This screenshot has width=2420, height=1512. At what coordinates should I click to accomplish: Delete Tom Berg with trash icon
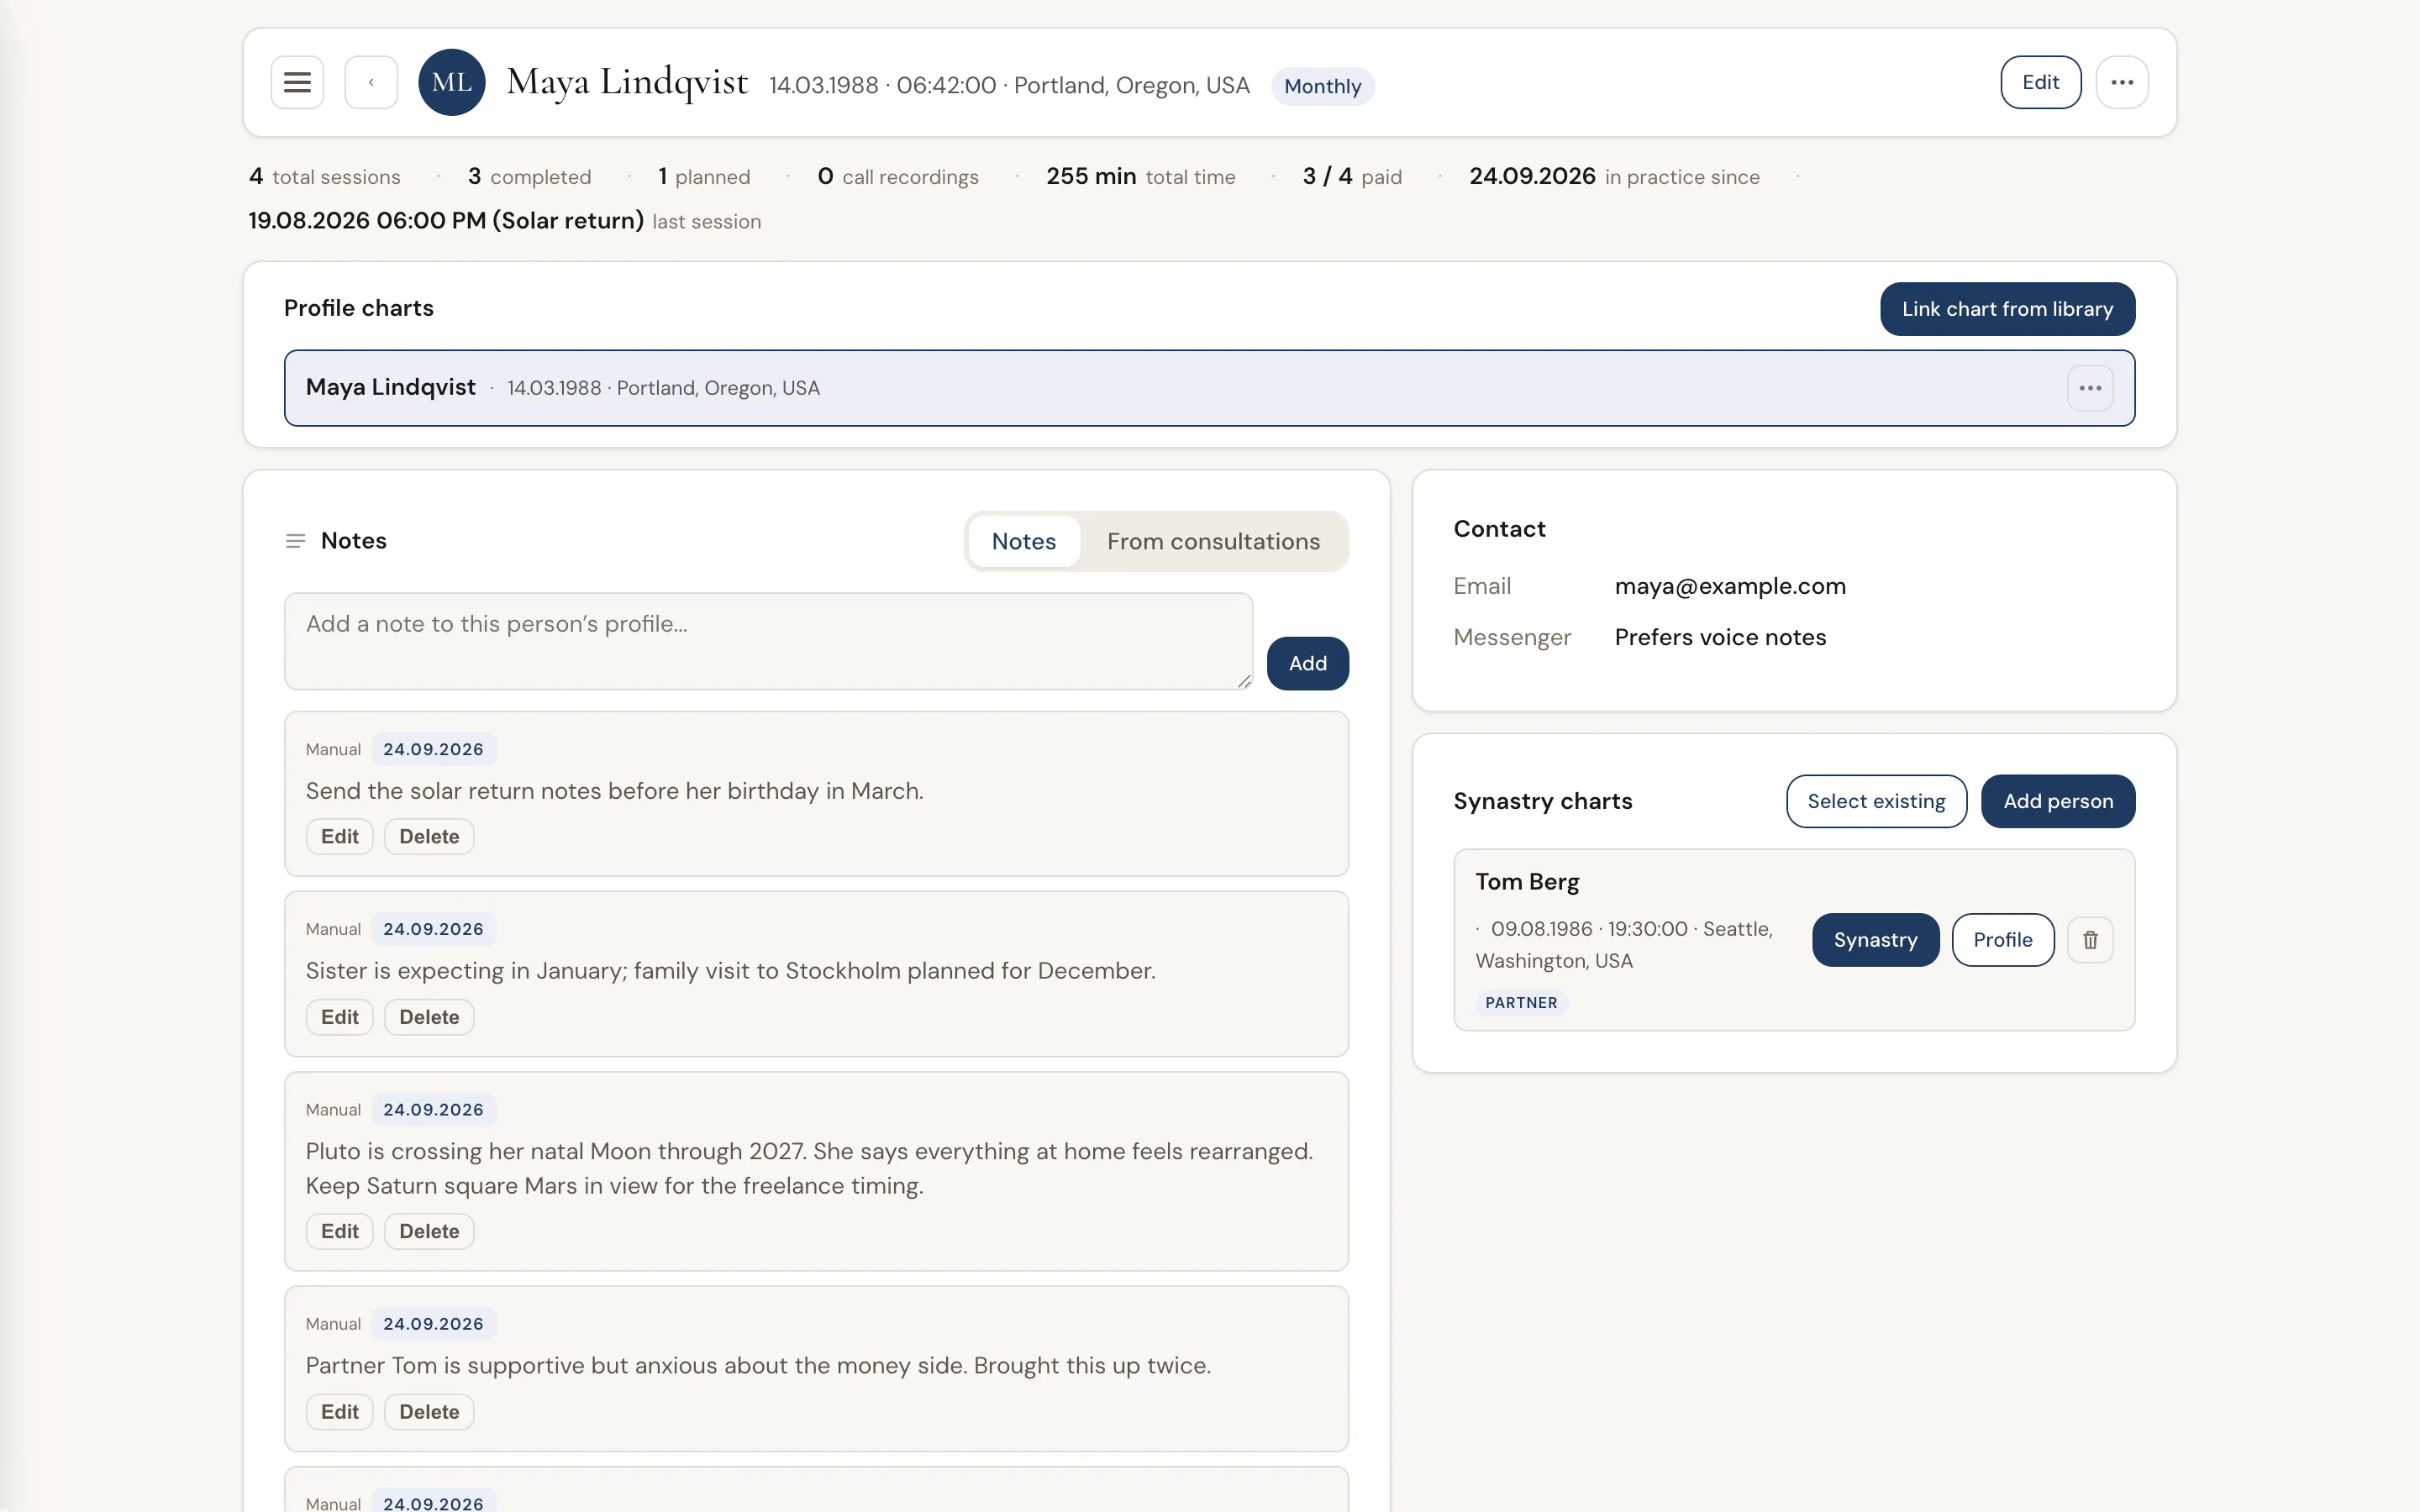[x=2090, y=940]
